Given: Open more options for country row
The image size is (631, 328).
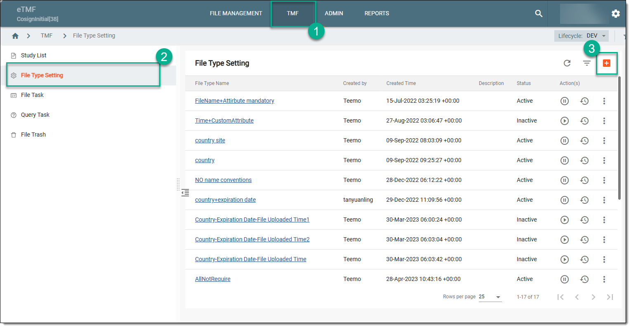Looking at the screenshot, I should (x=604, y=160).
